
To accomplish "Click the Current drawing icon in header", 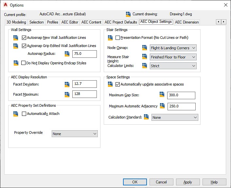I will coord(128,14).
